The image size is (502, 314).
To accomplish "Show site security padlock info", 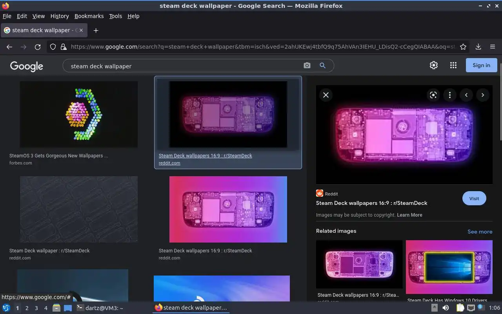I will [63, 47].
